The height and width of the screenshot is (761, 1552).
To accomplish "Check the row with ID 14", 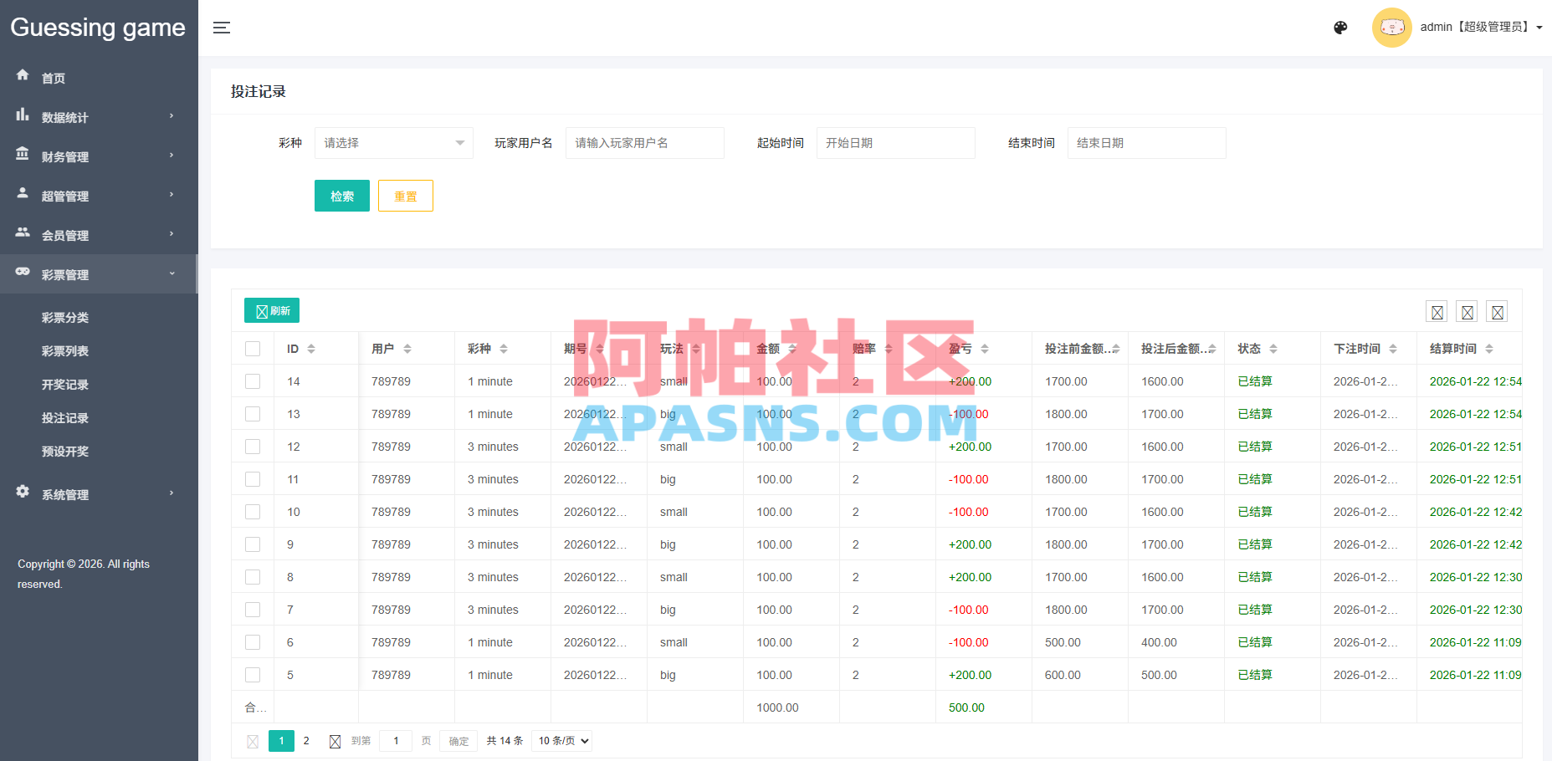I will pyautogui.click(x=253, y=381).
